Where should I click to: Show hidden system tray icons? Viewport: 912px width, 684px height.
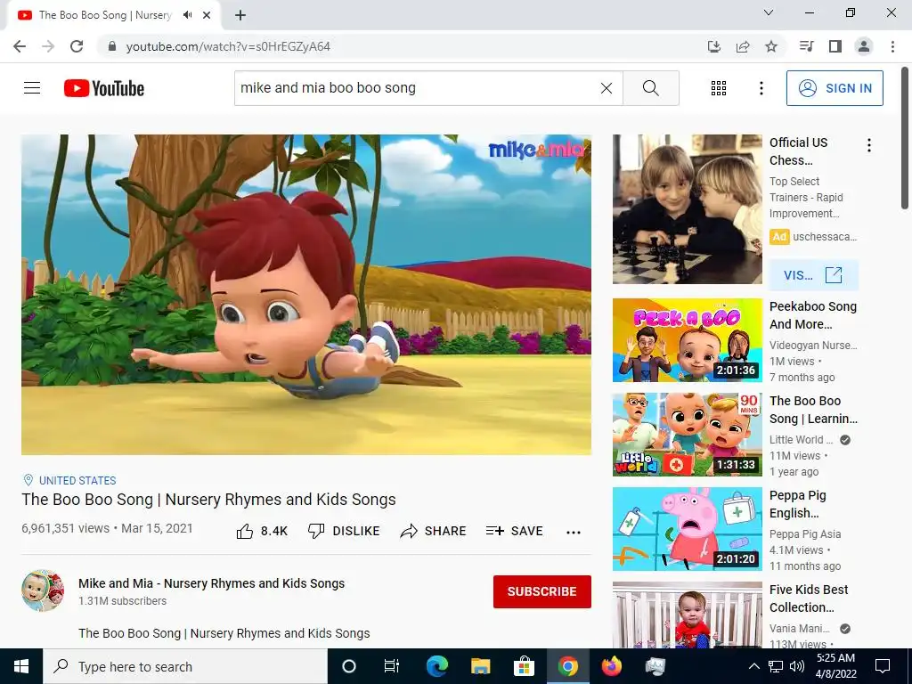pyautogui.click(x=753, y=666)
